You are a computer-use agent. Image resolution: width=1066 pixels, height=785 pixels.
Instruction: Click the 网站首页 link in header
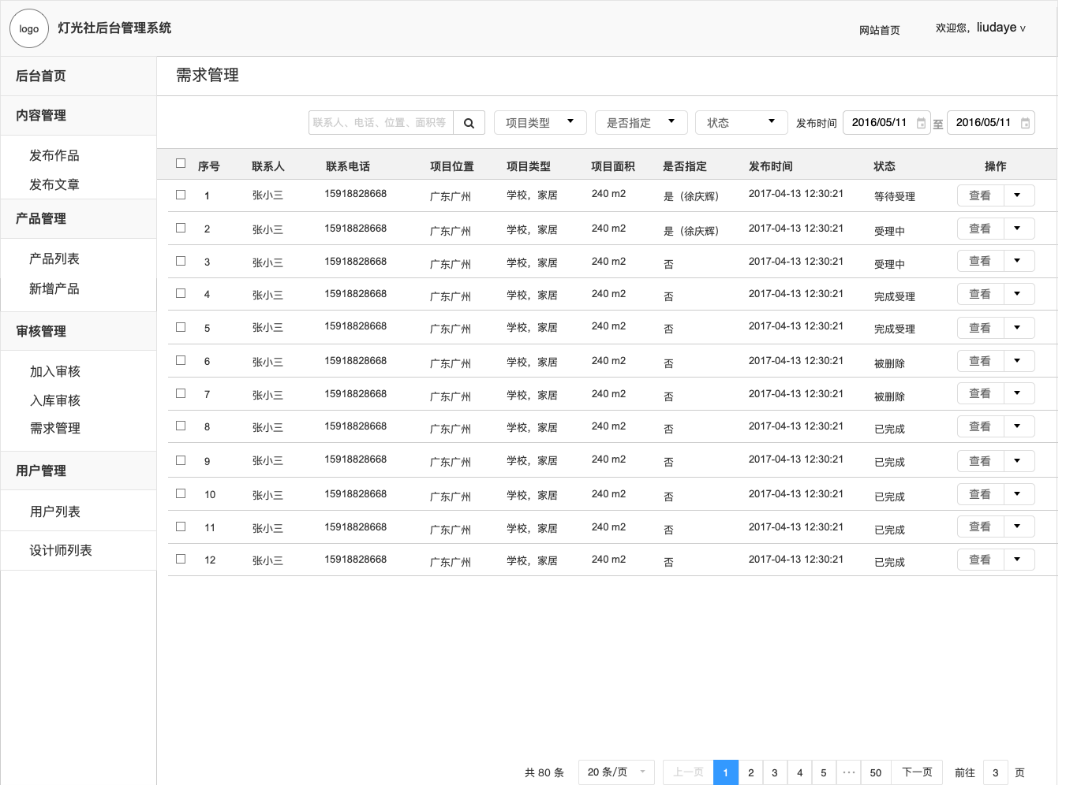(x=879, y=30)
